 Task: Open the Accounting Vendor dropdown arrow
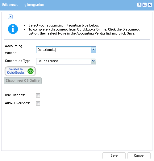tap(94, 50)
